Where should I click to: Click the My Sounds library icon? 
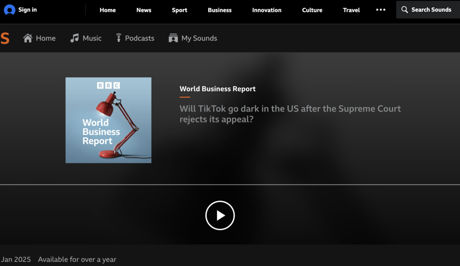pos(173,38)
